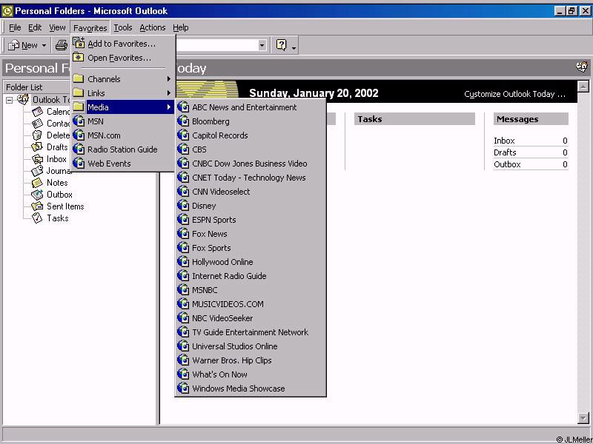Click the Channels folder icon
The width and height of the screenshot is (593, 444).
79,78
